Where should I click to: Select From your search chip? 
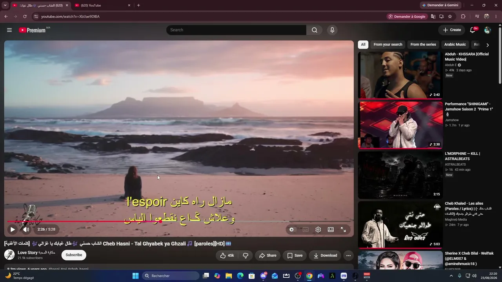(x=388, y=45)
